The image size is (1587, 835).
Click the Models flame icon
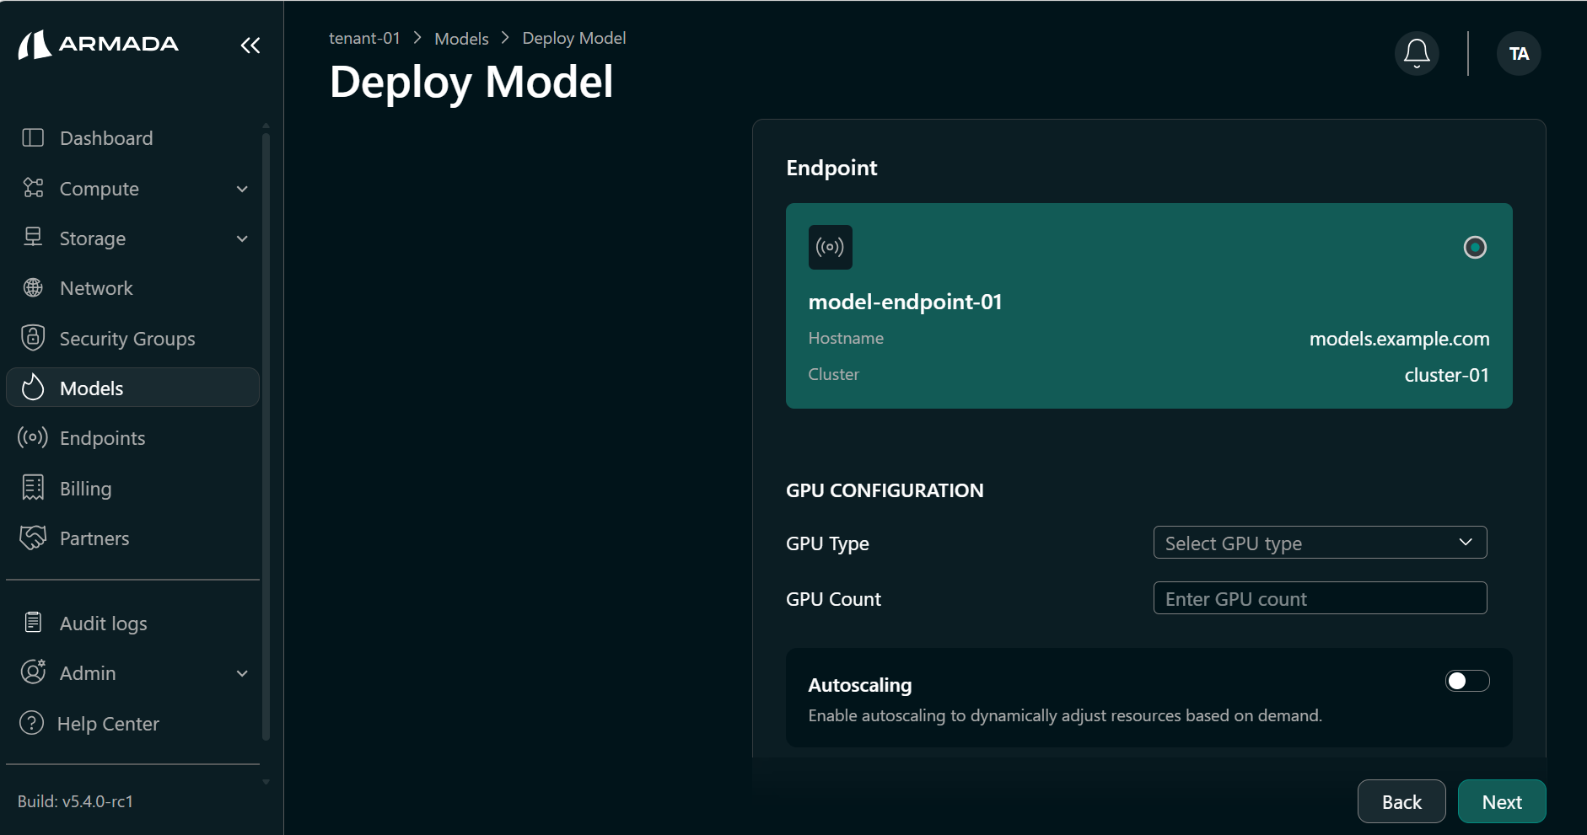tap(33, 388)
